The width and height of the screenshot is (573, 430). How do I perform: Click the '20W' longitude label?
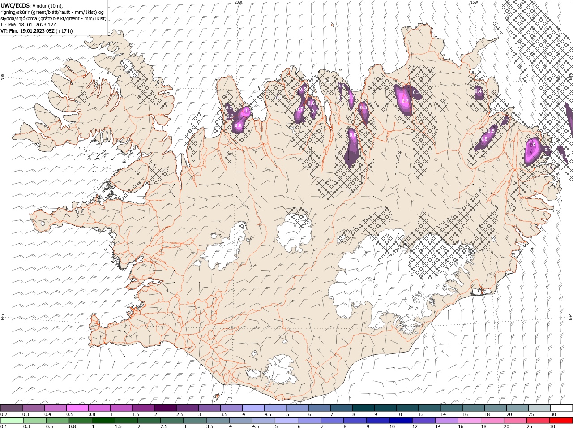pyautogui.click(x=238, y=2)
